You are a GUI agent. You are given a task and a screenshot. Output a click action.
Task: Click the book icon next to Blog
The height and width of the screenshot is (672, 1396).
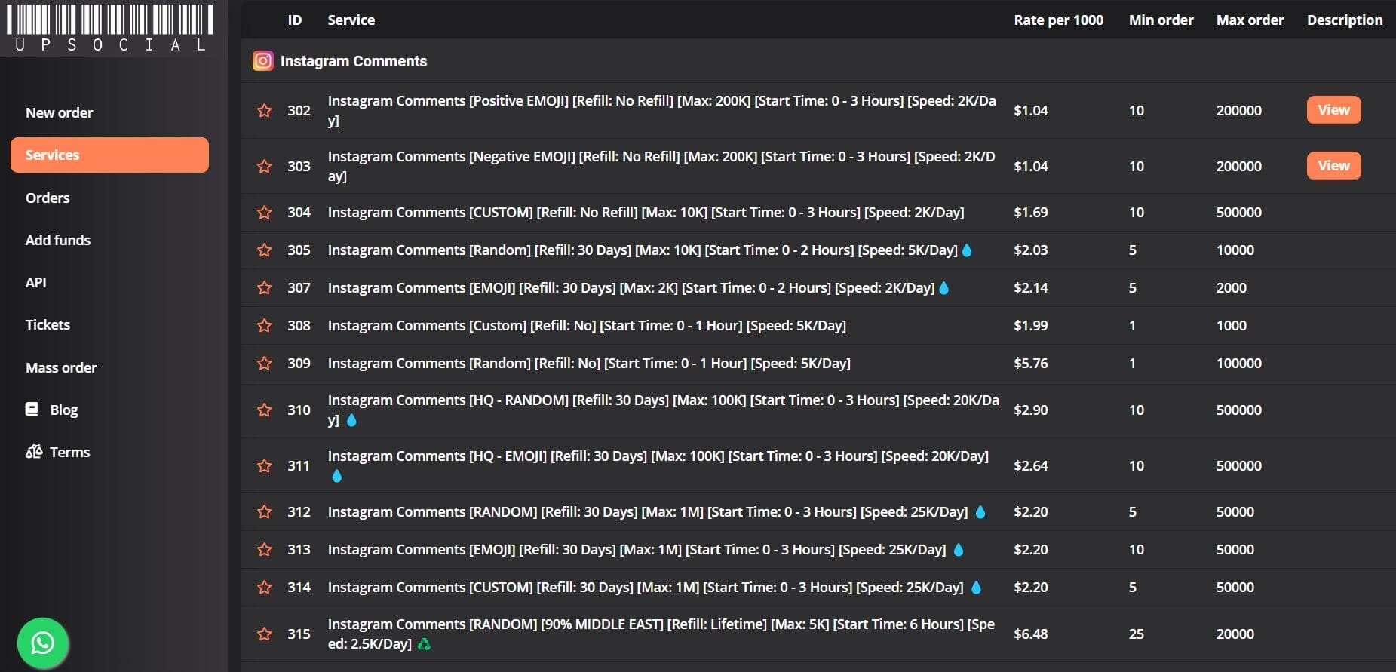click(x=32, y=410)
